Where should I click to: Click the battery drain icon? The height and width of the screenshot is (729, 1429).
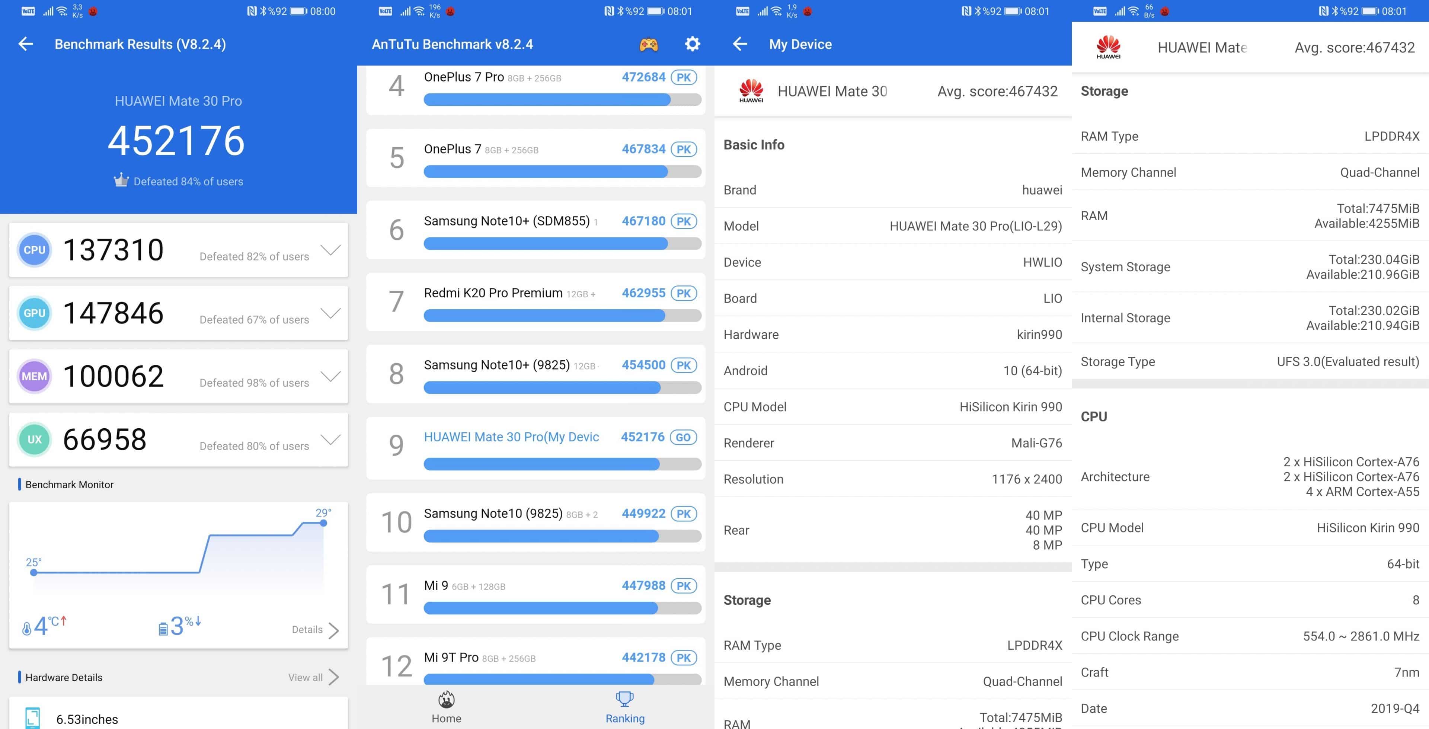coord(163,629)
